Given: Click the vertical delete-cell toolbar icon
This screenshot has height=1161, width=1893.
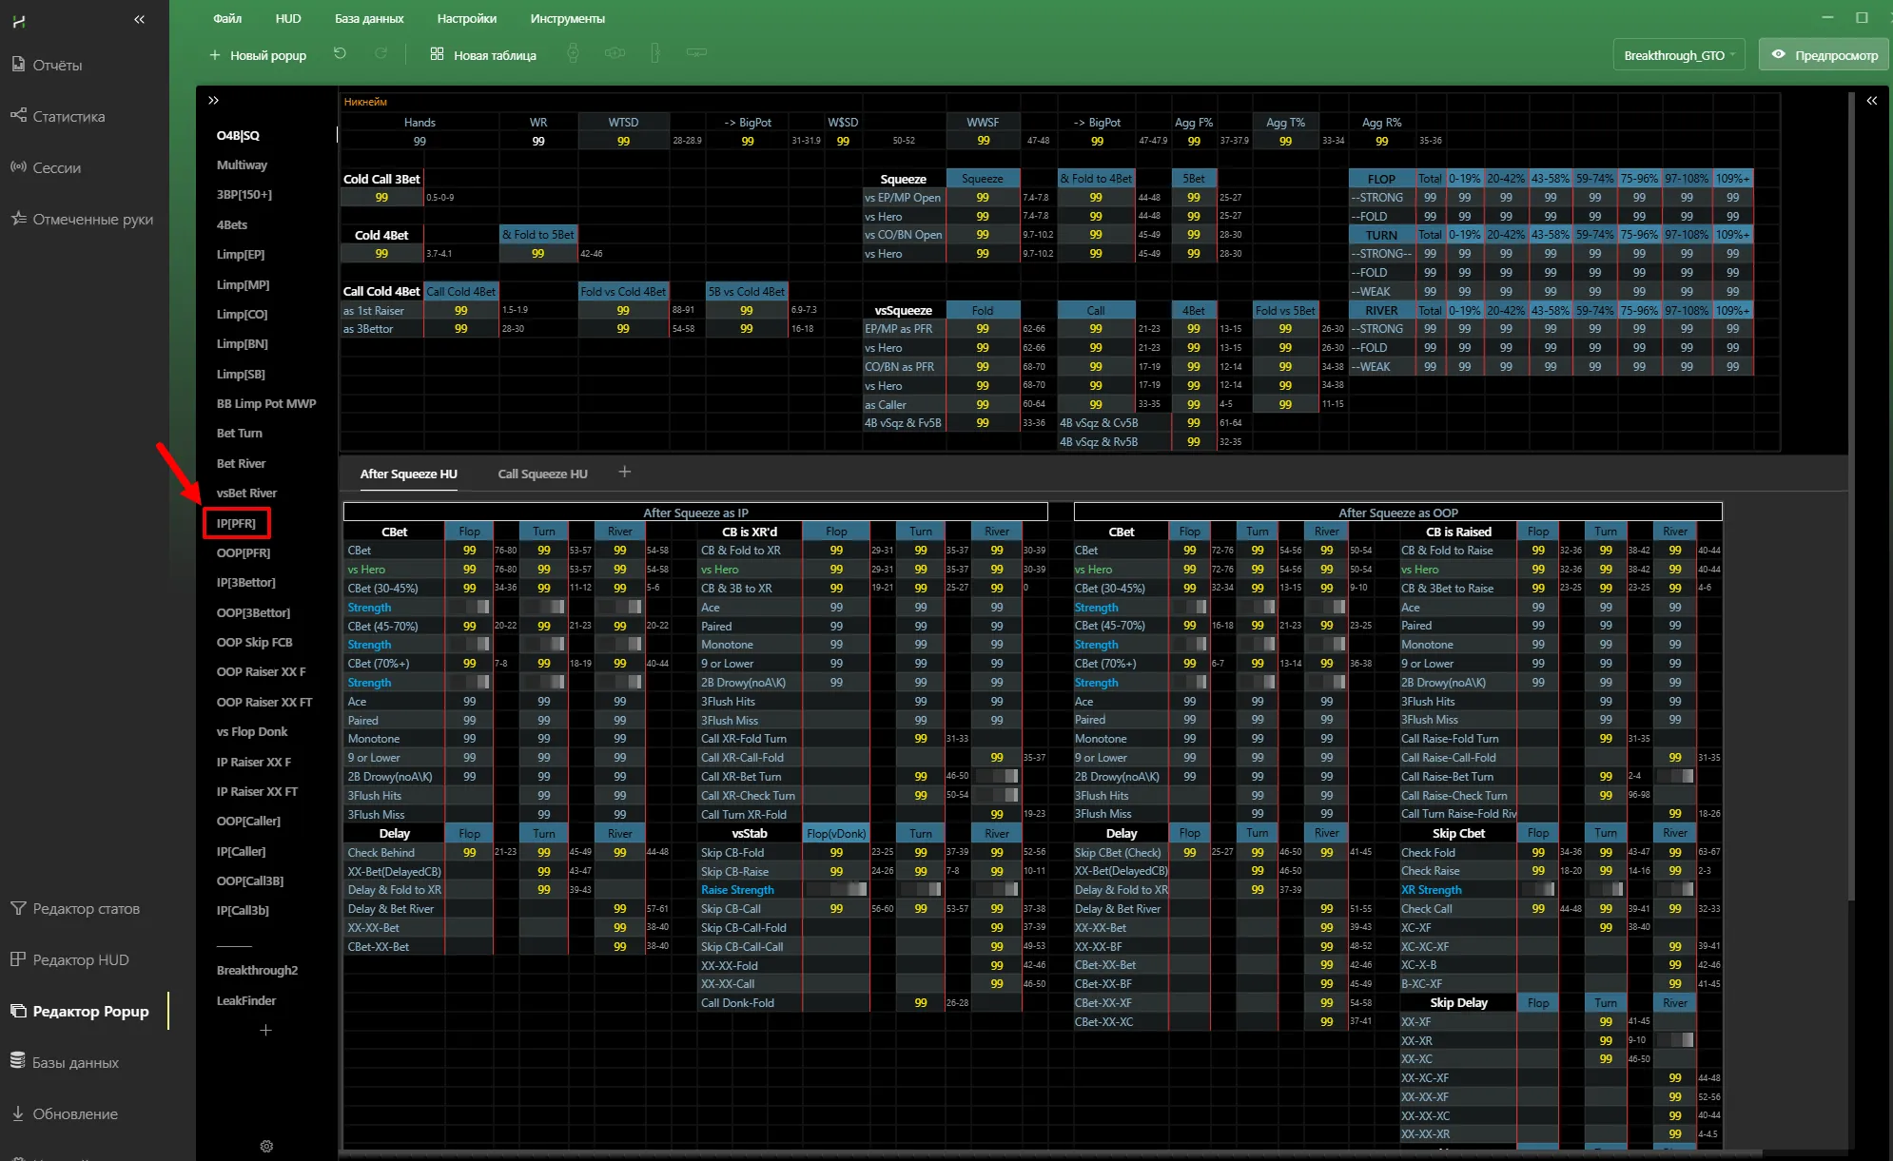Looking at the screenshot, I should [655, 54].
